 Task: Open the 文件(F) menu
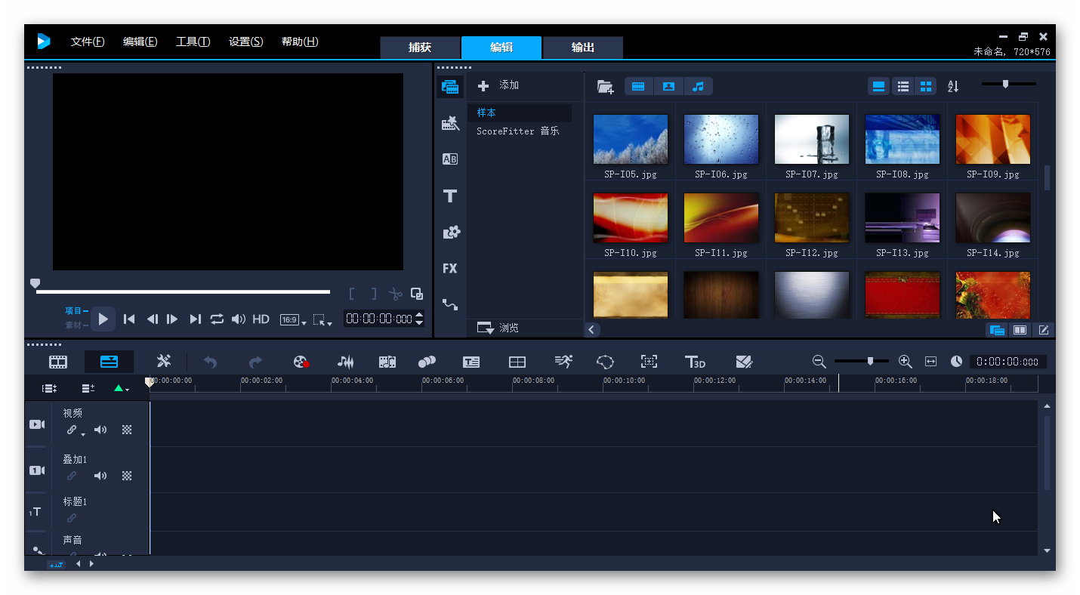pyautogui.click(x=88, y=42)
